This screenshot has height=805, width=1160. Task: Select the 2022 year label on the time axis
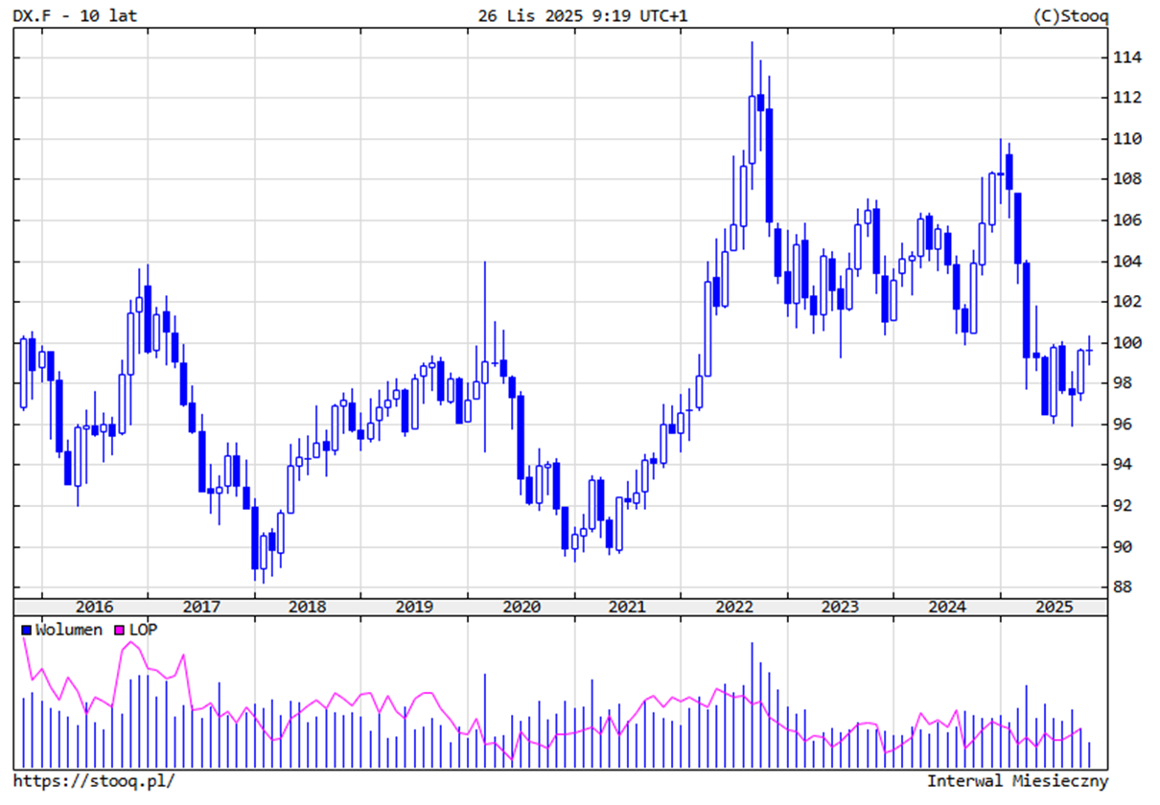point(734,607)
